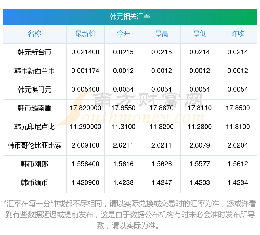260x235 pixels.
Task: Click the 0.021400 latest price value
Action: pos(85,52)
